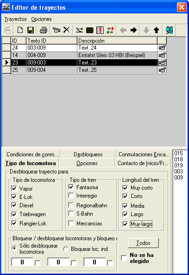The width and height of the screenshot is (189, 275).
Task: Click the black up arrow icon
Action: tap(156, 30)
